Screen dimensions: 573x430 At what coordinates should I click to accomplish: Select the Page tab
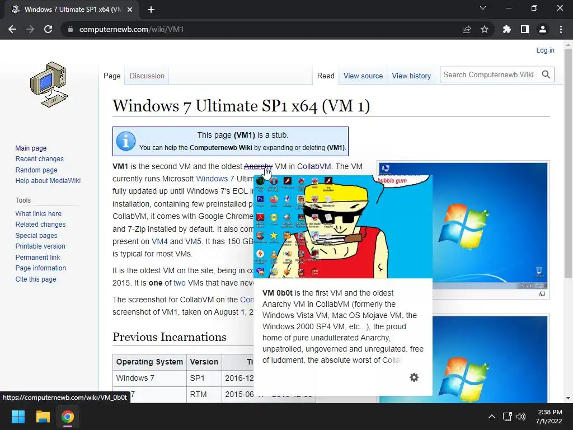pyautogui.click(x=112, y=76)
